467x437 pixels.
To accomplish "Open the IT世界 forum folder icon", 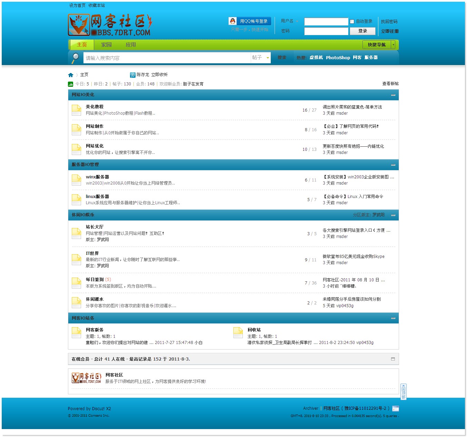I will (76, 259).
